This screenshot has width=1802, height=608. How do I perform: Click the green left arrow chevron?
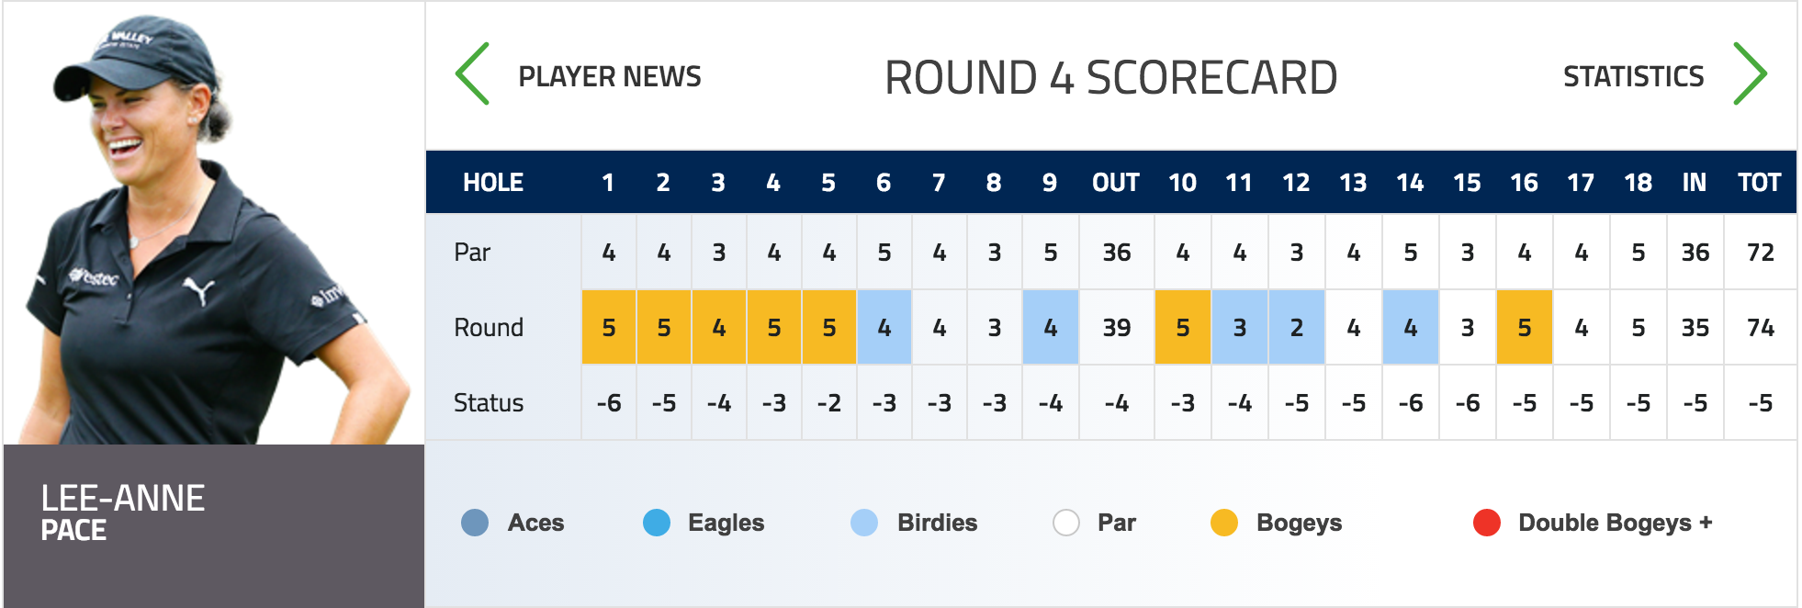click(473, 73)
